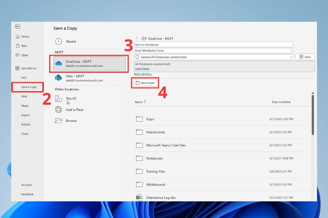Click the Training Files folder name

click(x=155, y=171)
